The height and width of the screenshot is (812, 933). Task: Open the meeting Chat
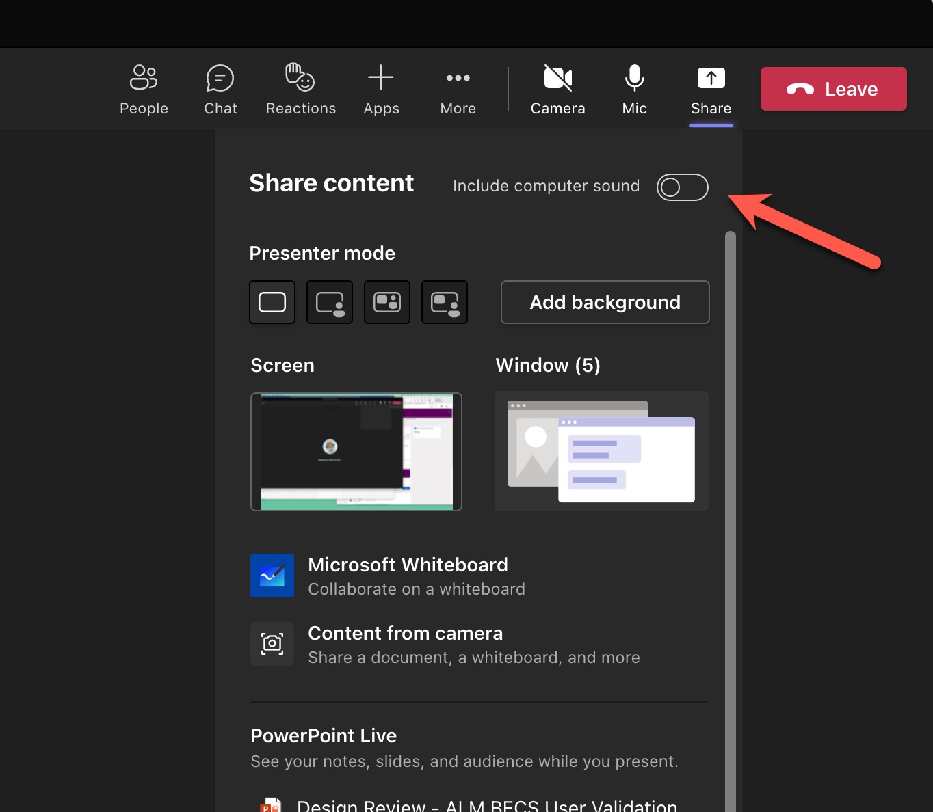coord(220,89)
